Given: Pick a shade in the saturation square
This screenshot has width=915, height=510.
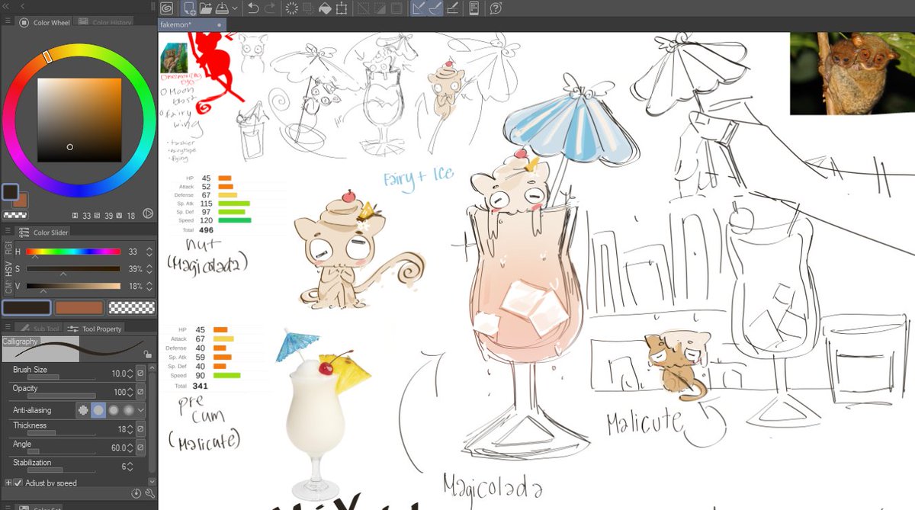Looking at the screenshot, I should tap(80, 120).
